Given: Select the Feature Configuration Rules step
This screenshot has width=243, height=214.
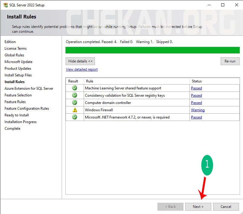Looking at the screenshot, I should (x=27, y=109).
